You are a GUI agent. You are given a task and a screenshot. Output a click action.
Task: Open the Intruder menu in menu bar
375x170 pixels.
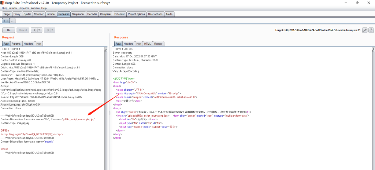[x=13, y=8]
